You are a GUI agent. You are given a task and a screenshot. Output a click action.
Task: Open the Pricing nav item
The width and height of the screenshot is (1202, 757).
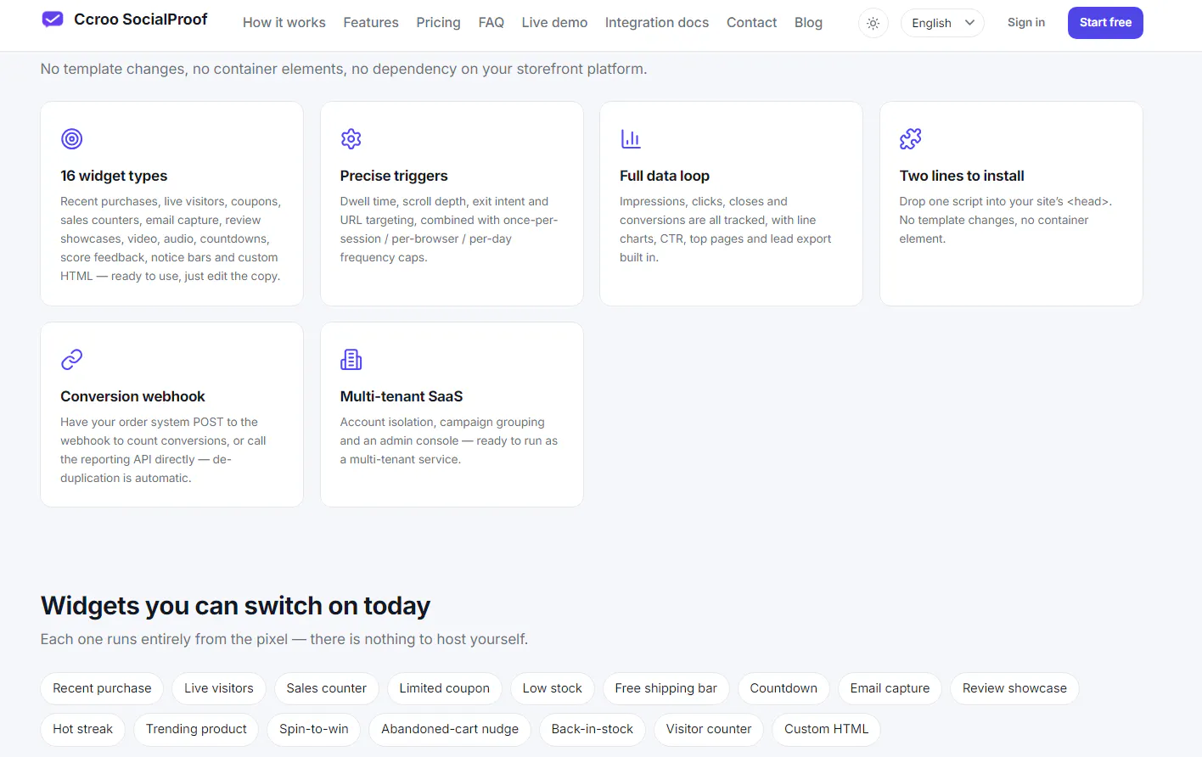pos(438,23)
